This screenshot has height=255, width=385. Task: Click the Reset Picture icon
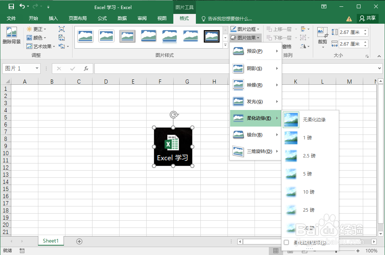click(x=62, y=46)
